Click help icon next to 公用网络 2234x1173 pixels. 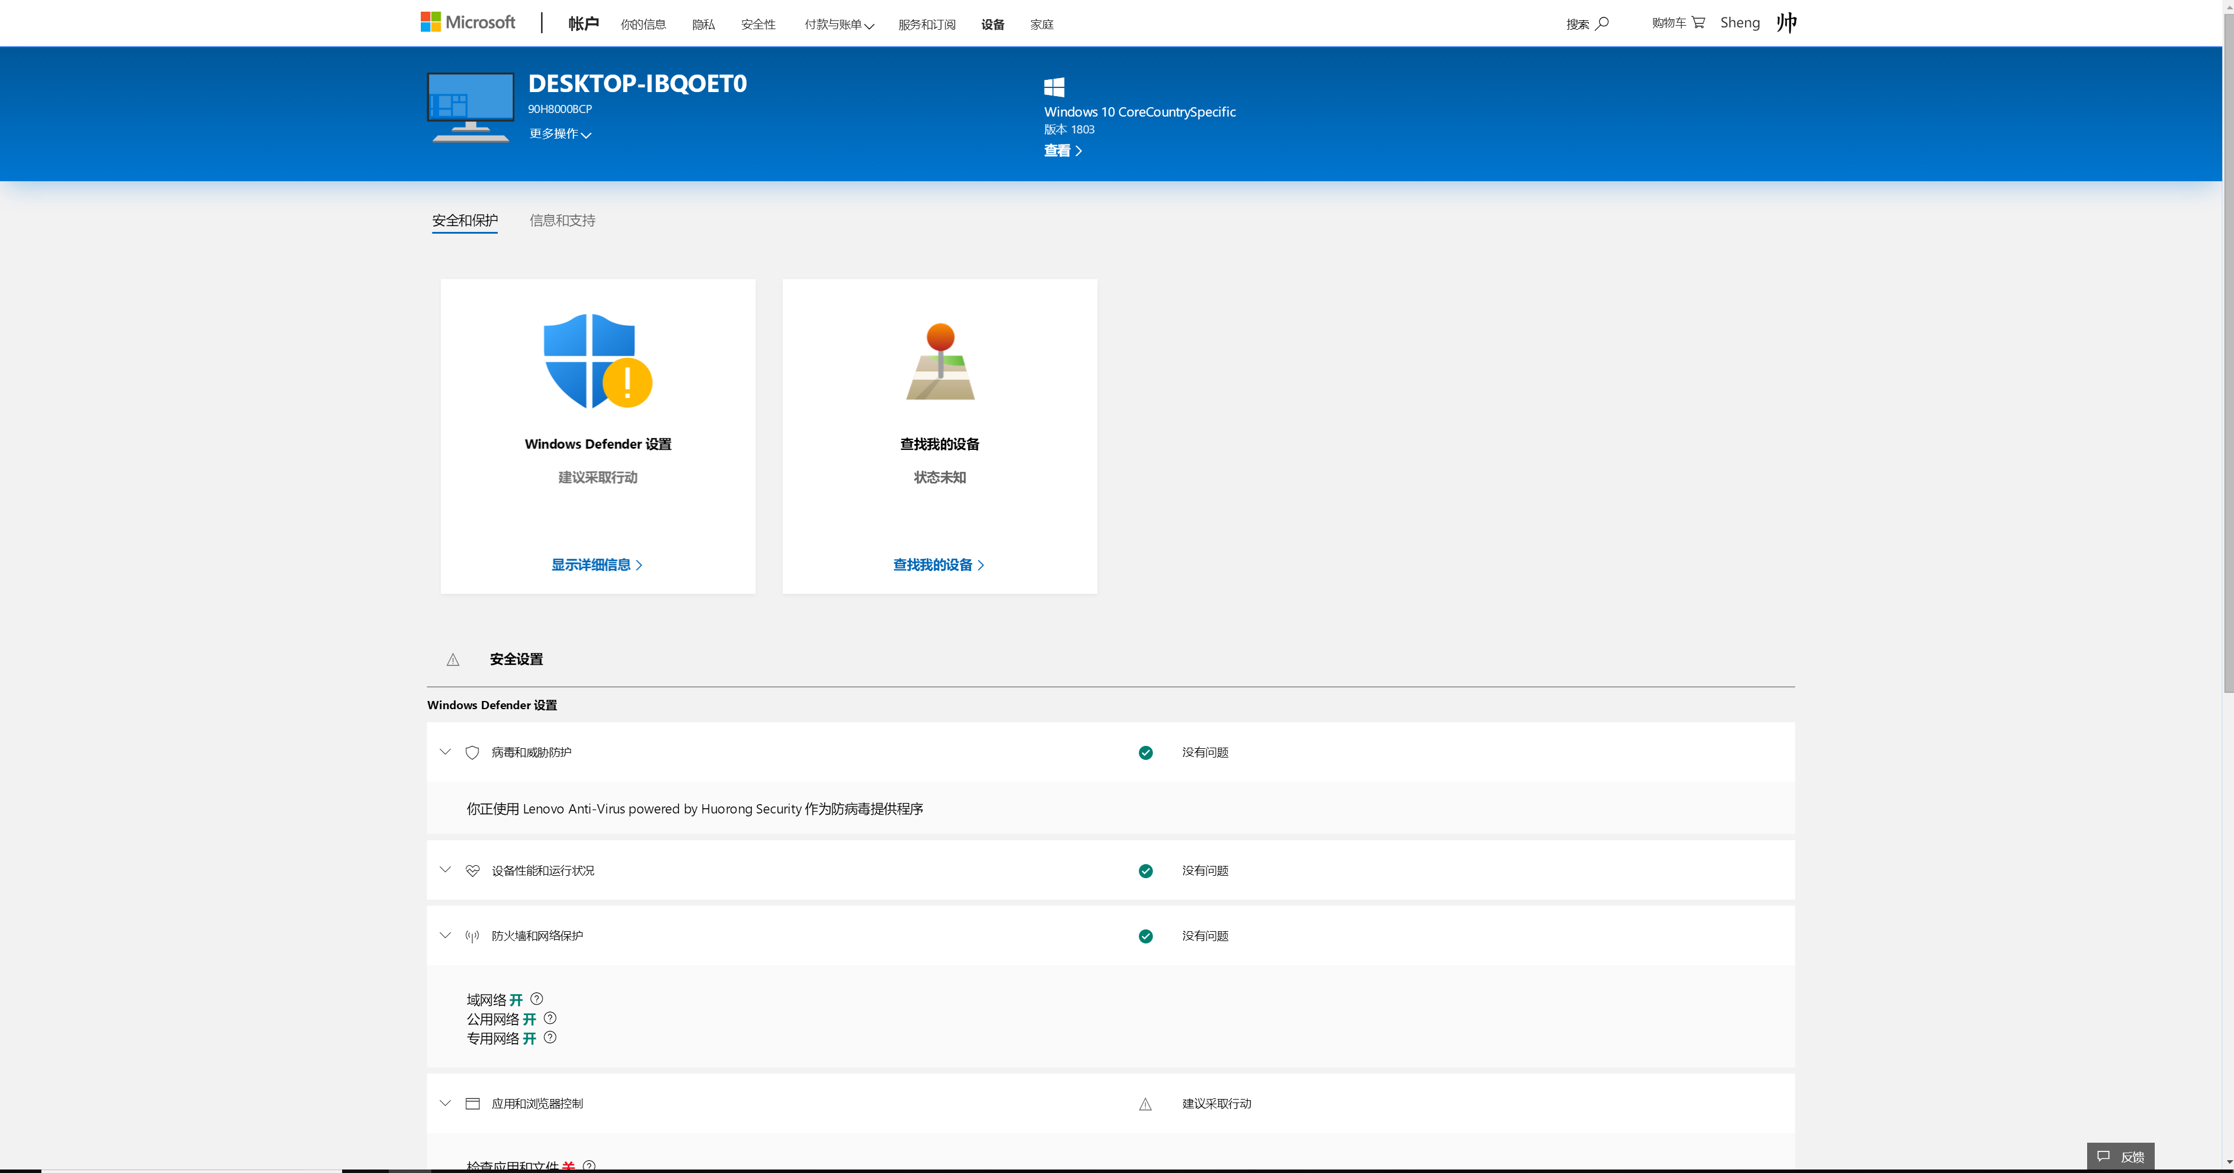(550, 1018)
